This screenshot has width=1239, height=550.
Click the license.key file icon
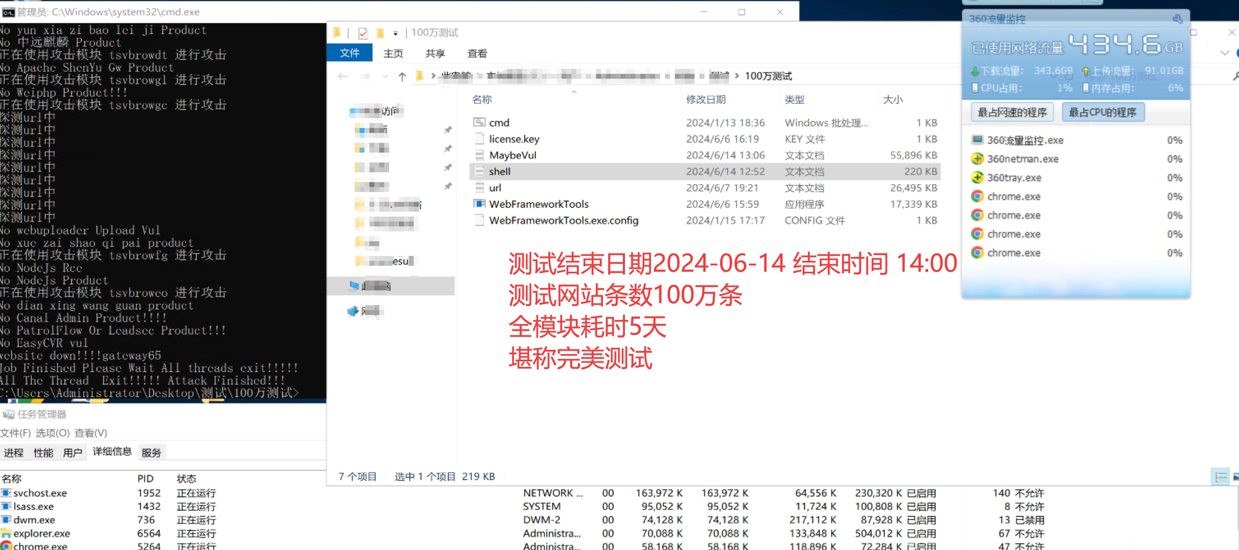pos(479,138)
